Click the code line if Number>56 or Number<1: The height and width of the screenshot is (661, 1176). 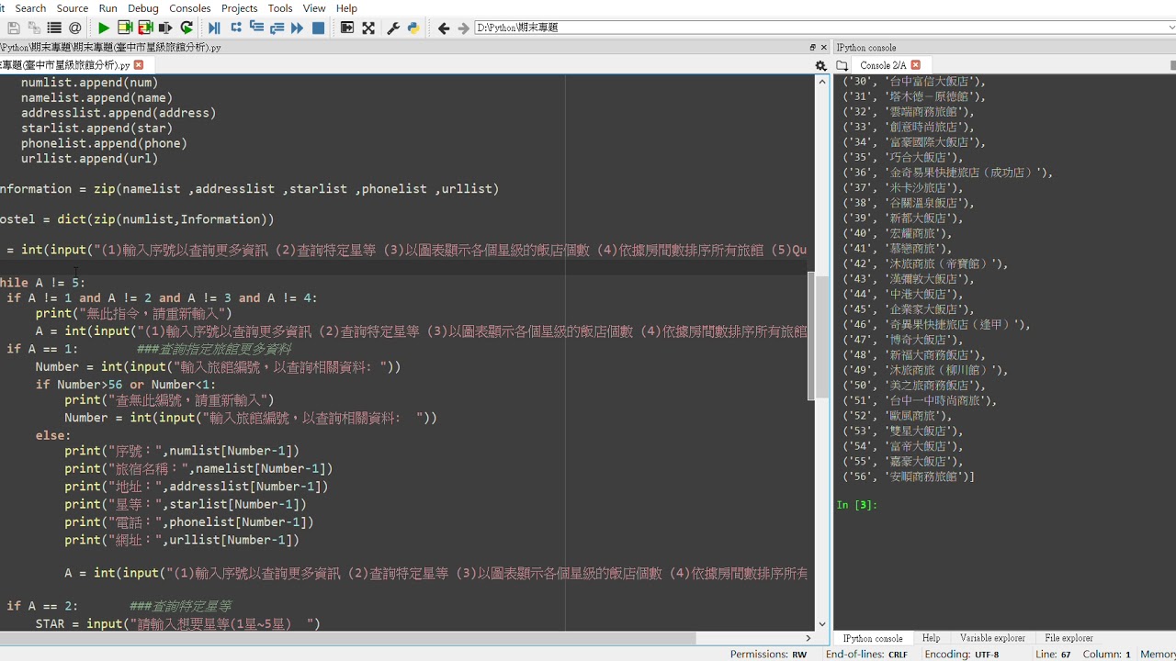pyautogui.click(x=126, y=384)
